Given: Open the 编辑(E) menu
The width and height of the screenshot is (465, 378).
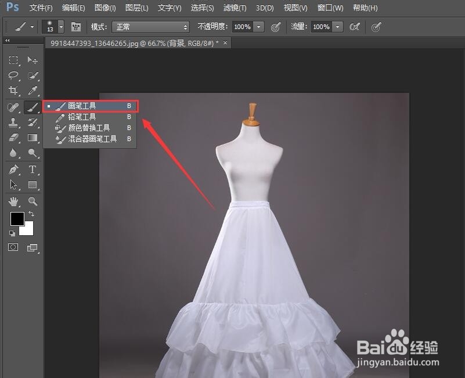Looking at the screenshot, I should (73, 8).
